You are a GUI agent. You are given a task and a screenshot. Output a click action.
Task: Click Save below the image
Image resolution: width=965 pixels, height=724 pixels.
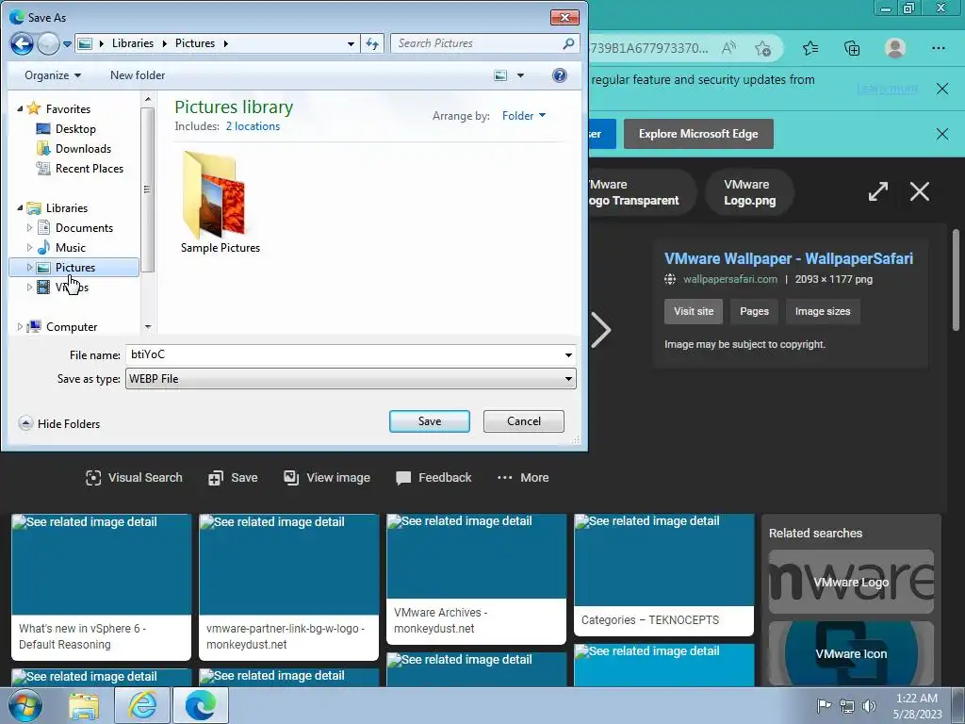click(x=233, y=478)
